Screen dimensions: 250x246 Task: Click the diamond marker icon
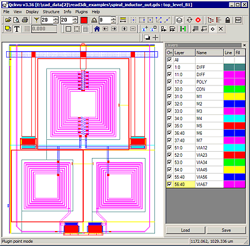tap(212, 29)
